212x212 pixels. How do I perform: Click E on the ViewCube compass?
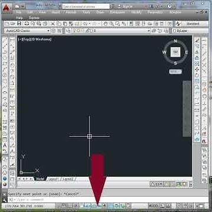(187, 52)
